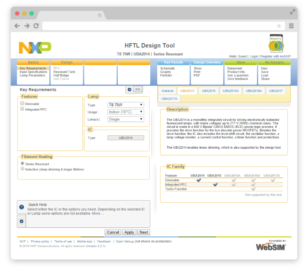Switch to the UBA2015A tab
This screenshot has width=308, height=274.
(x=231, y=91)
